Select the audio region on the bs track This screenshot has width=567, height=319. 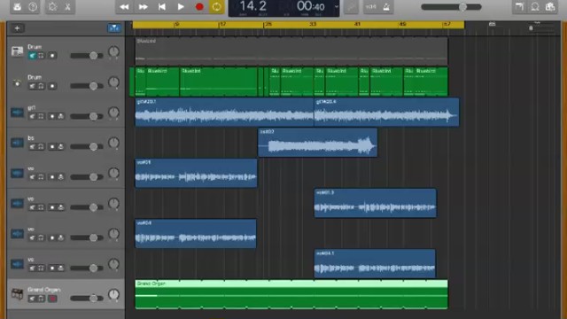coord(318,143)
